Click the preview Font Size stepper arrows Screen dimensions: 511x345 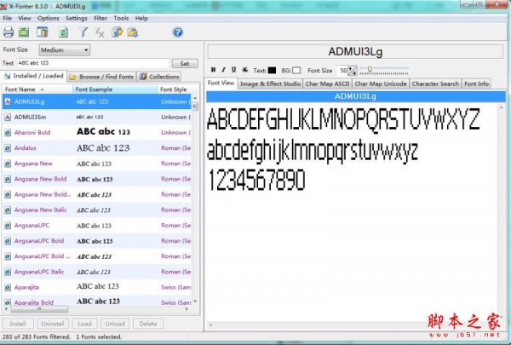click(353, 71)
